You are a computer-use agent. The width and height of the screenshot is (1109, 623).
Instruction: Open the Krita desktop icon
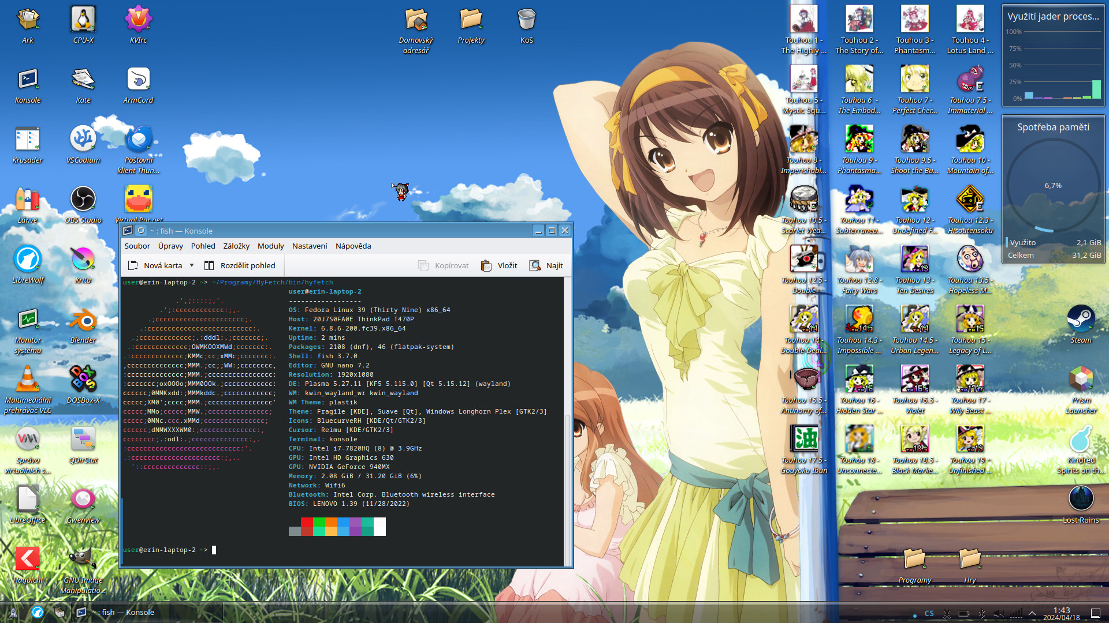tap(83, 265)
